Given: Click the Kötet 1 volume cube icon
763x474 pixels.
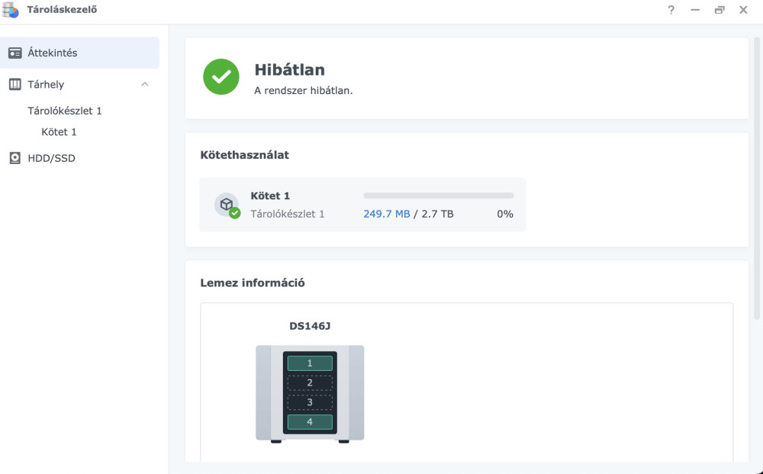Looking at the screenshot, I should pos(227,205).
